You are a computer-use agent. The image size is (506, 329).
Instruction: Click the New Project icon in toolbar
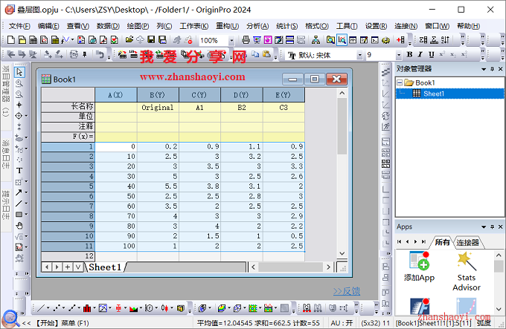coord(11,40)
